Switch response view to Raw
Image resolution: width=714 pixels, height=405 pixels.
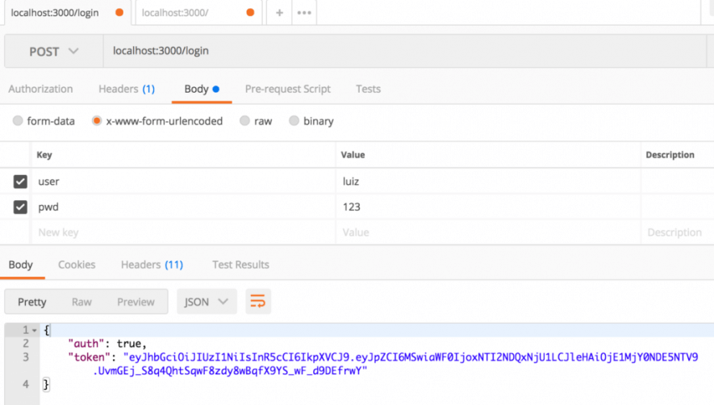pos(81,302)
